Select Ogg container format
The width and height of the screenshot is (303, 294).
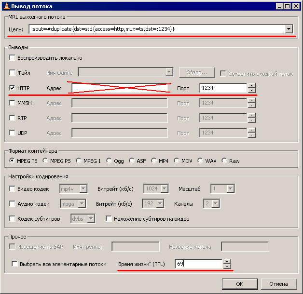pos(109,160)
